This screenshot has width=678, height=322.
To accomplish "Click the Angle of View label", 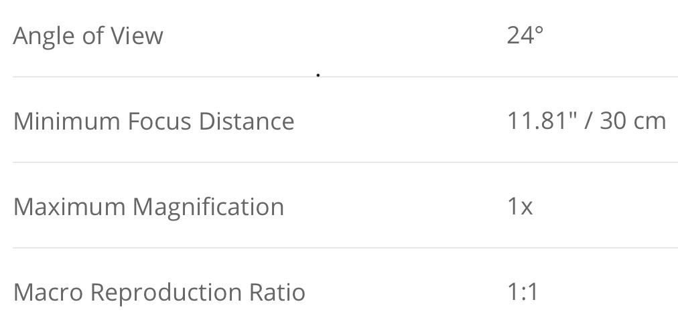I will pos(88,36).
